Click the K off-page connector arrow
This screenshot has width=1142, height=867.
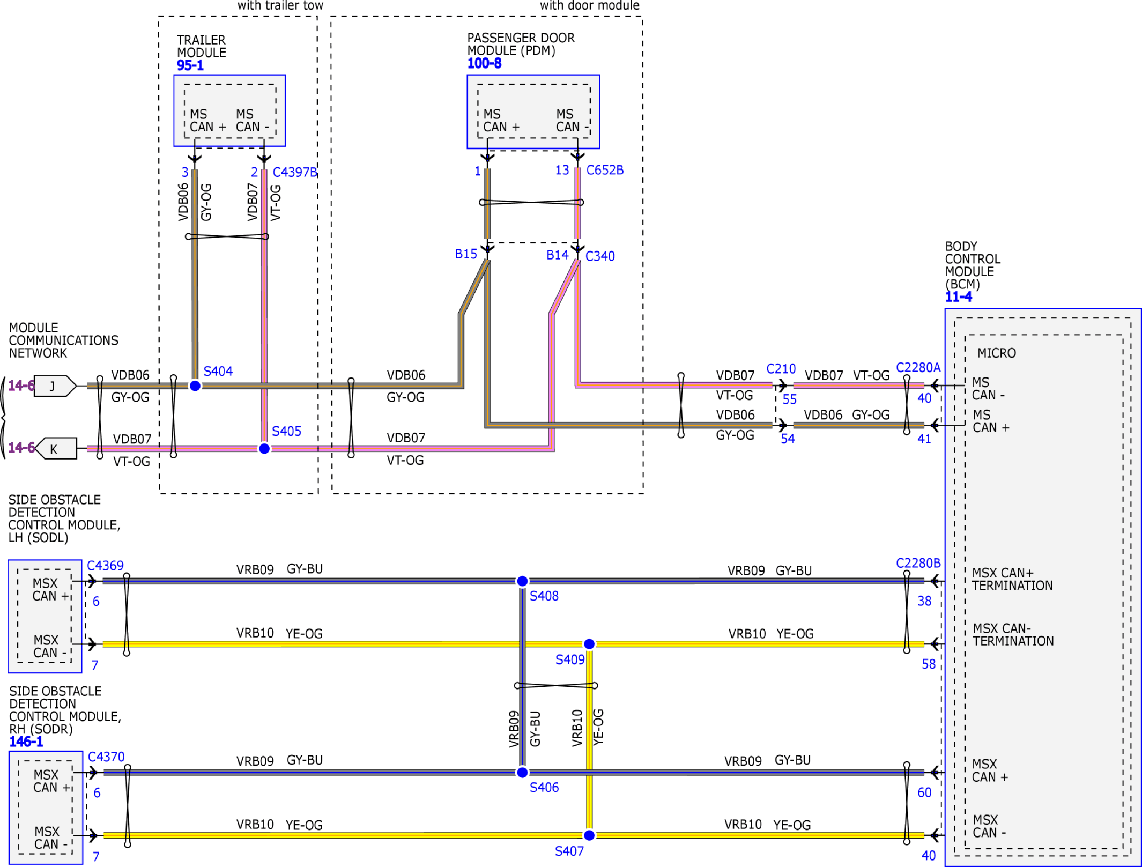pyautogui.click(x=56, y=448)
